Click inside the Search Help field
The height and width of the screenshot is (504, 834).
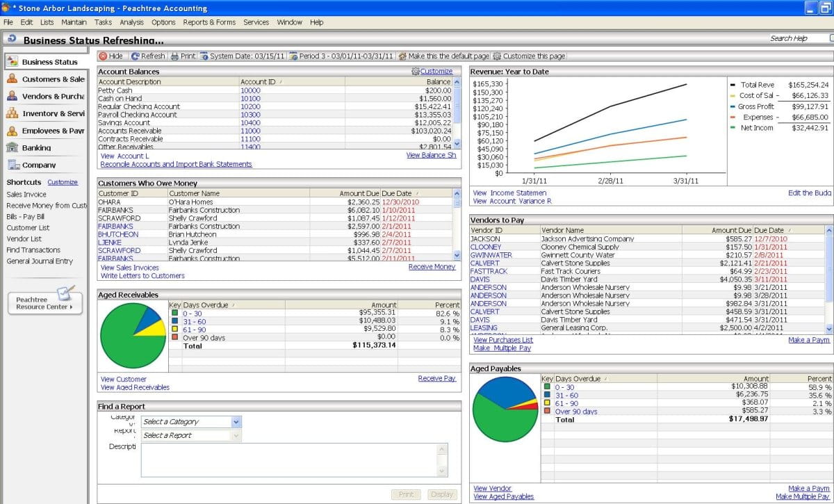click(x=799, y=38)
